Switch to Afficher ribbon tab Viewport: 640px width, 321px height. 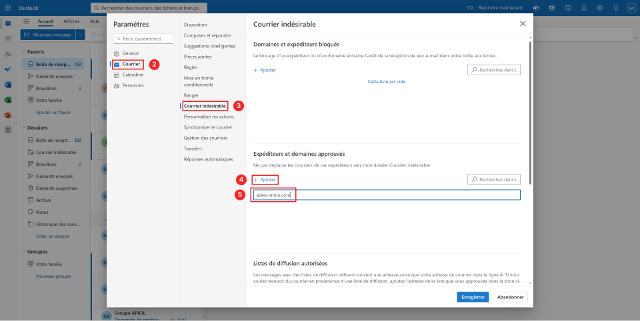click(x=71, y=21)
